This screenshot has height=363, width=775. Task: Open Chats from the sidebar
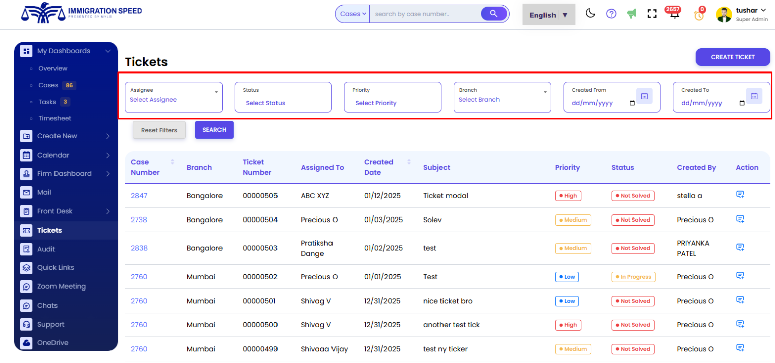47,305
